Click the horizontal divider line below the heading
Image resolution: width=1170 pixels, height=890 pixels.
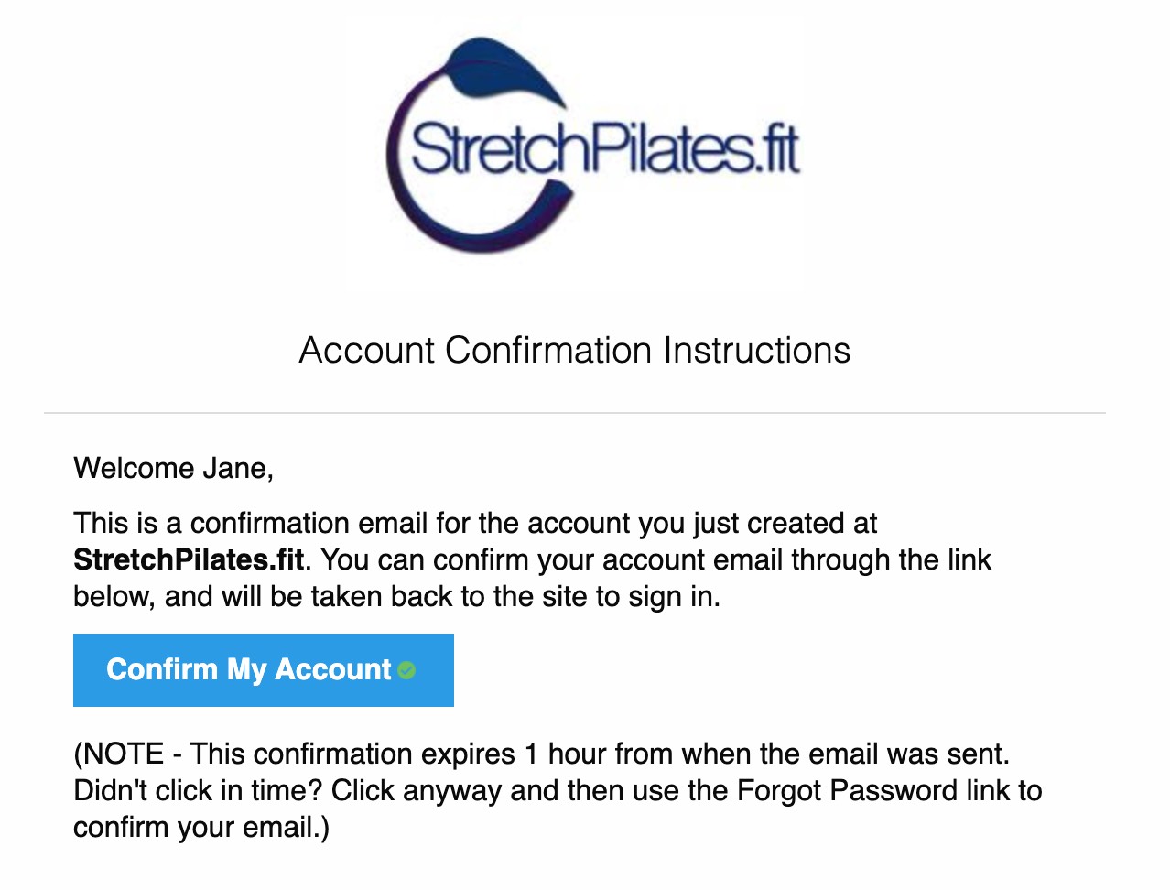click(575, 413)
